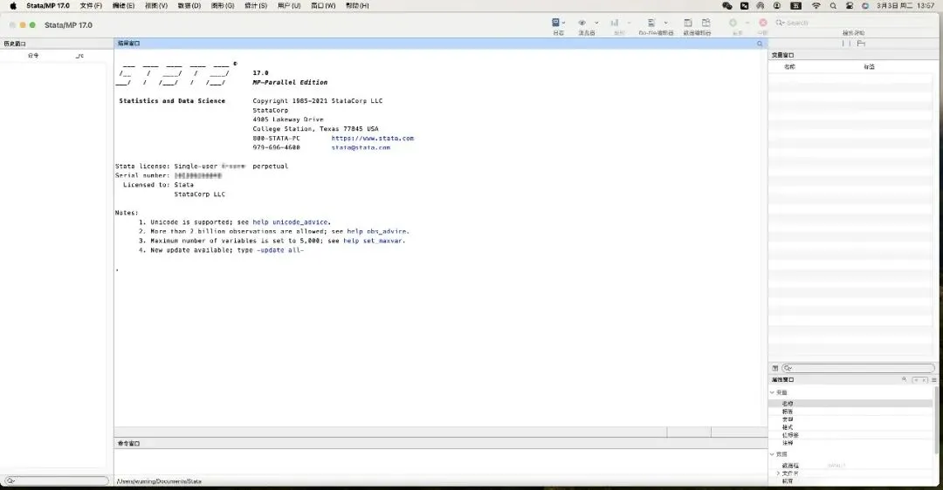Click the Properties window vertical scrollbar
The height and width of the screenshot is (490, 943).
(x=936, y=420)
